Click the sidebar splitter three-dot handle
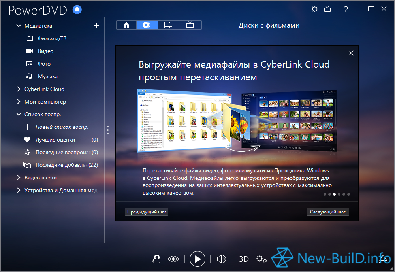 tap(108, 130)
